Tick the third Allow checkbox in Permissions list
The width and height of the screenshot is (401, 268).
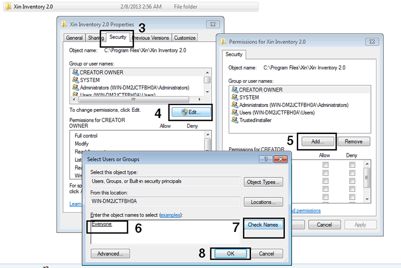pyautogui.click(x=325, y=181)
